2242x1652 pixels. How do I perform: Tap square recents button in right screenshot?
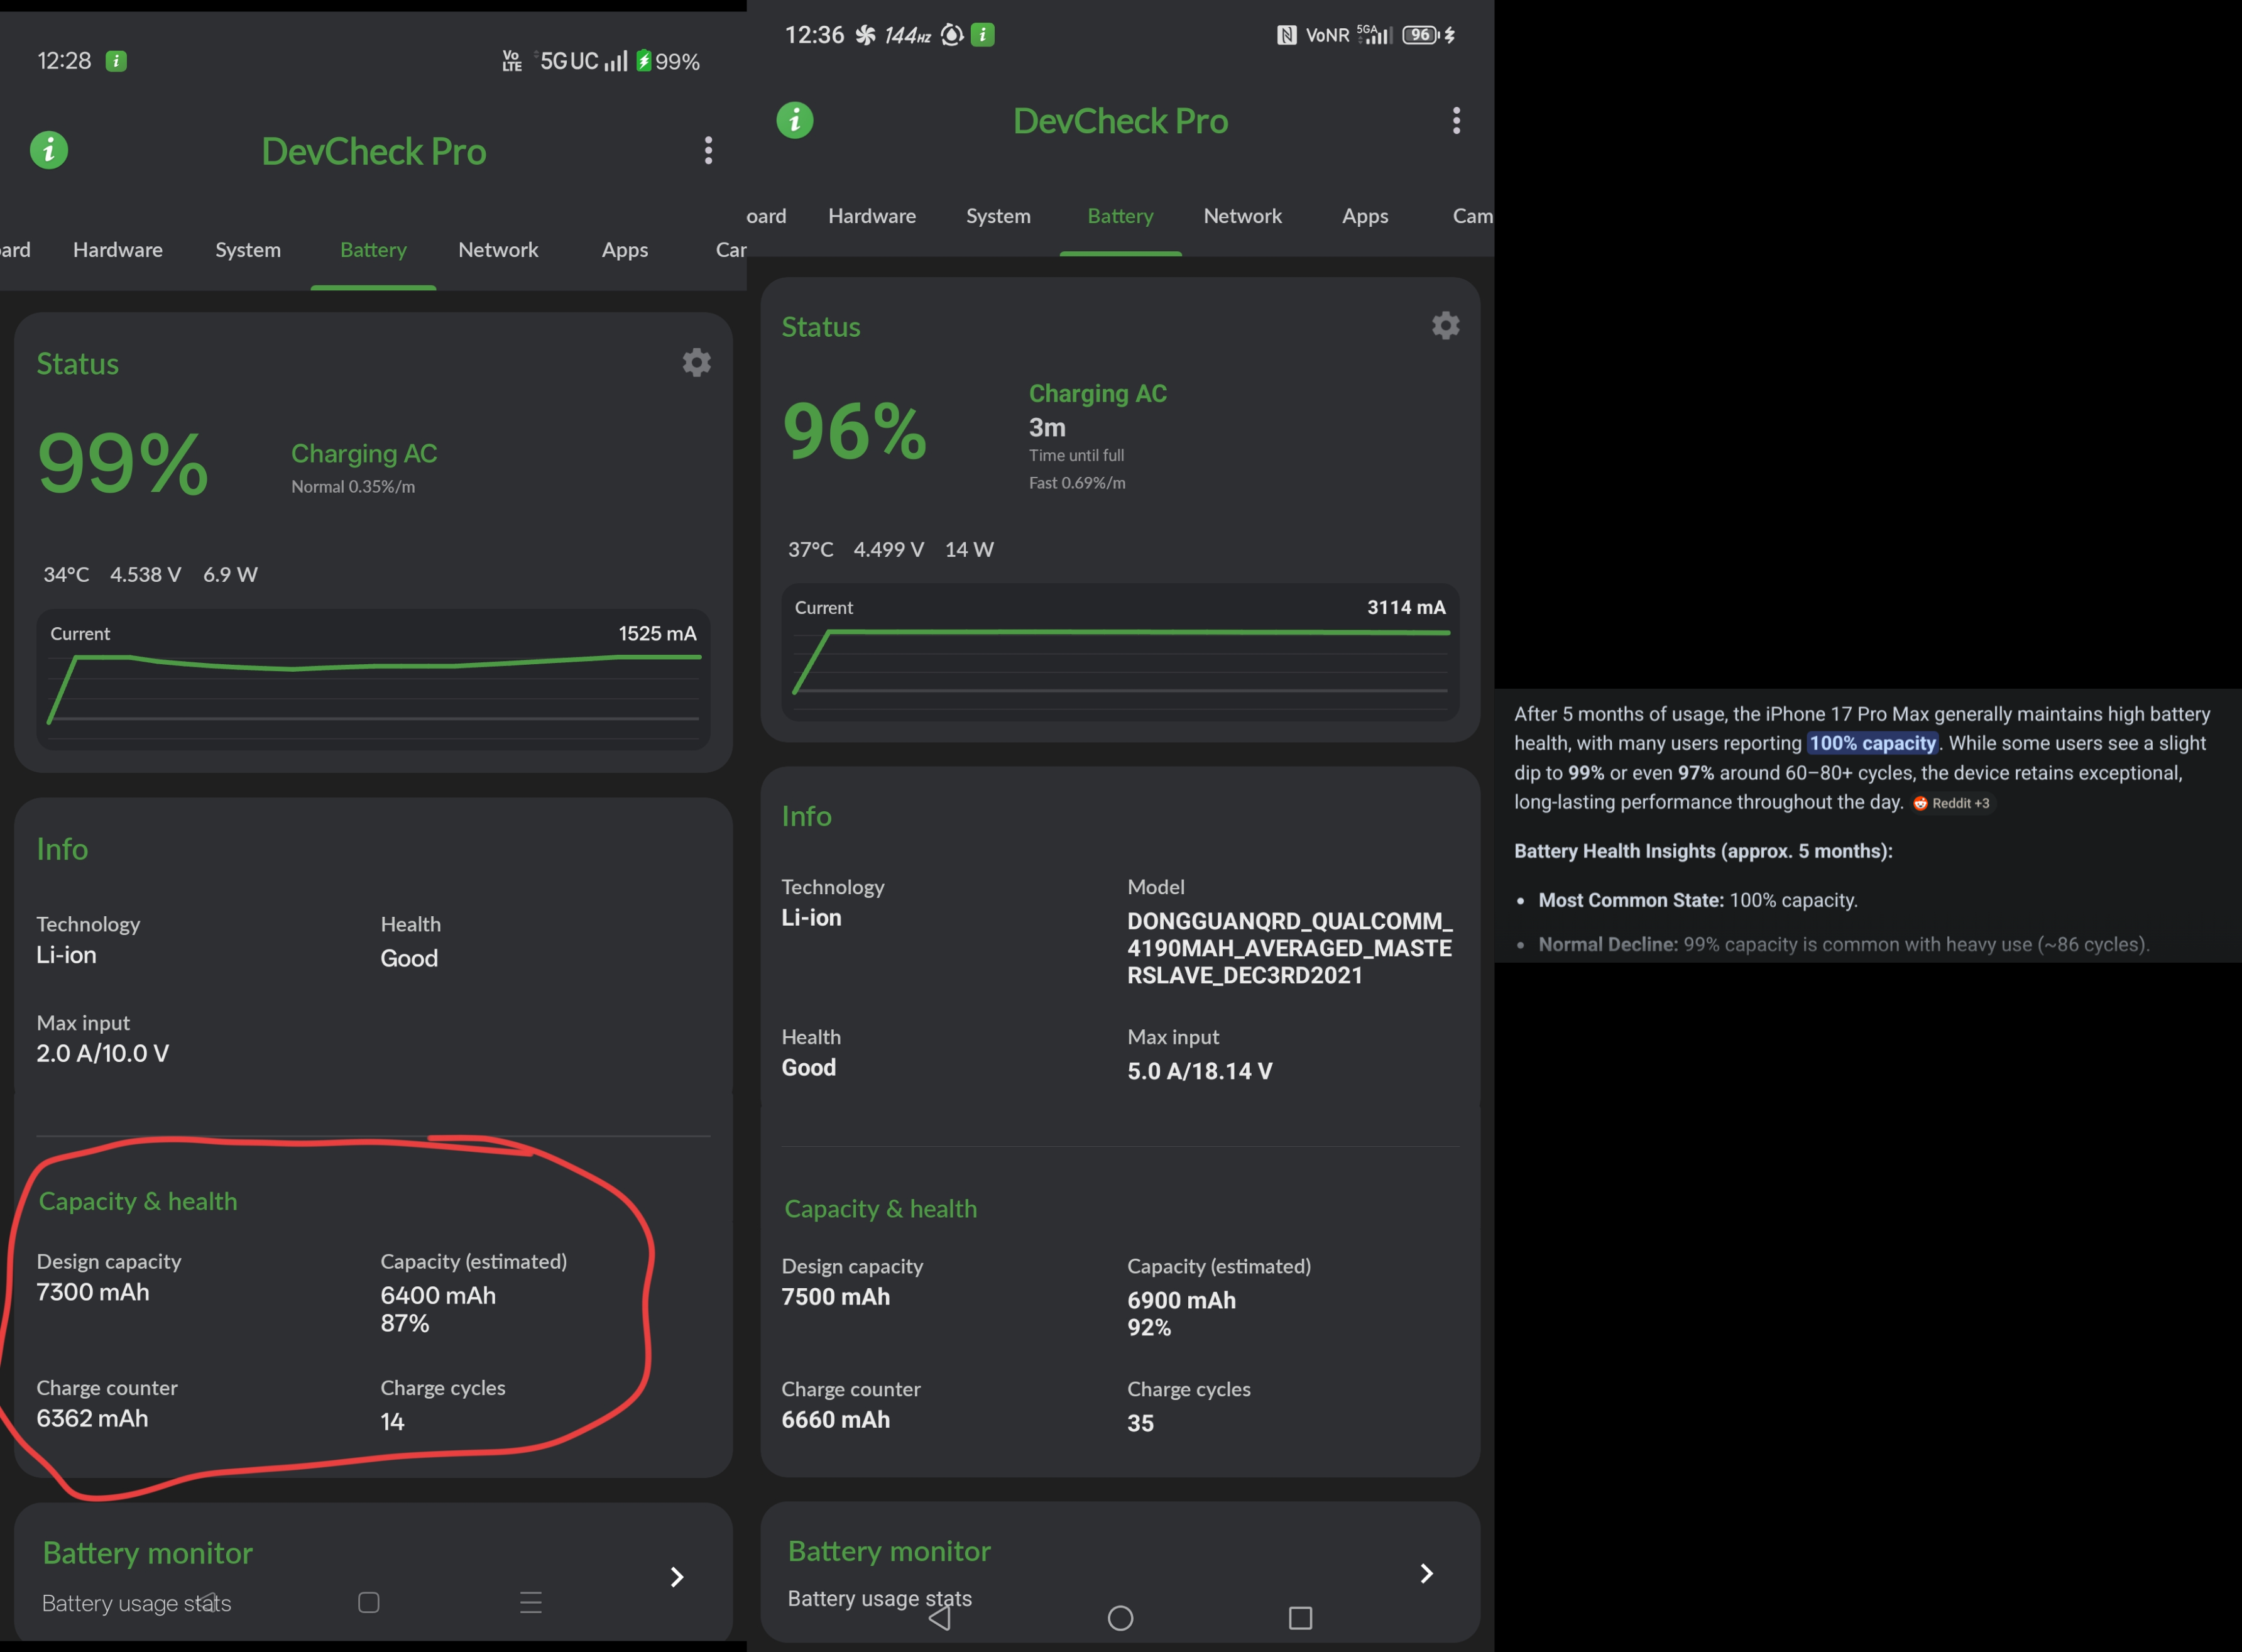click(x=1300, y=1617)
